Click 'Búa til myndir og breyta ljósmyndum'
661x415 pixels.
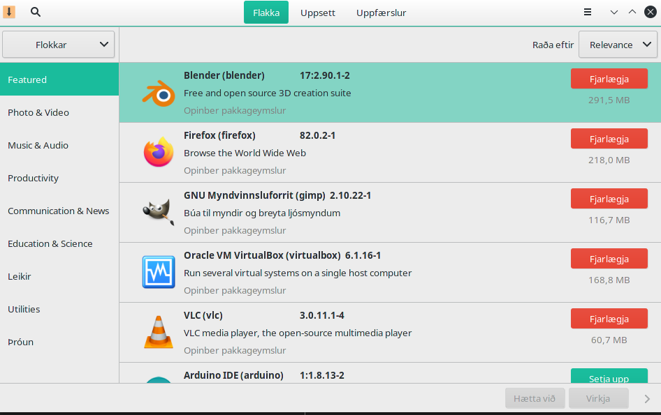click(262, 213)
